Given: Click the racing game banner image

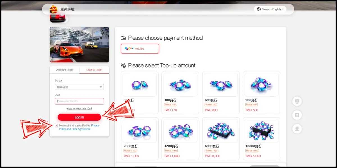Looking at the screenshot, I should pyautogui.click(x=79, y=45).
